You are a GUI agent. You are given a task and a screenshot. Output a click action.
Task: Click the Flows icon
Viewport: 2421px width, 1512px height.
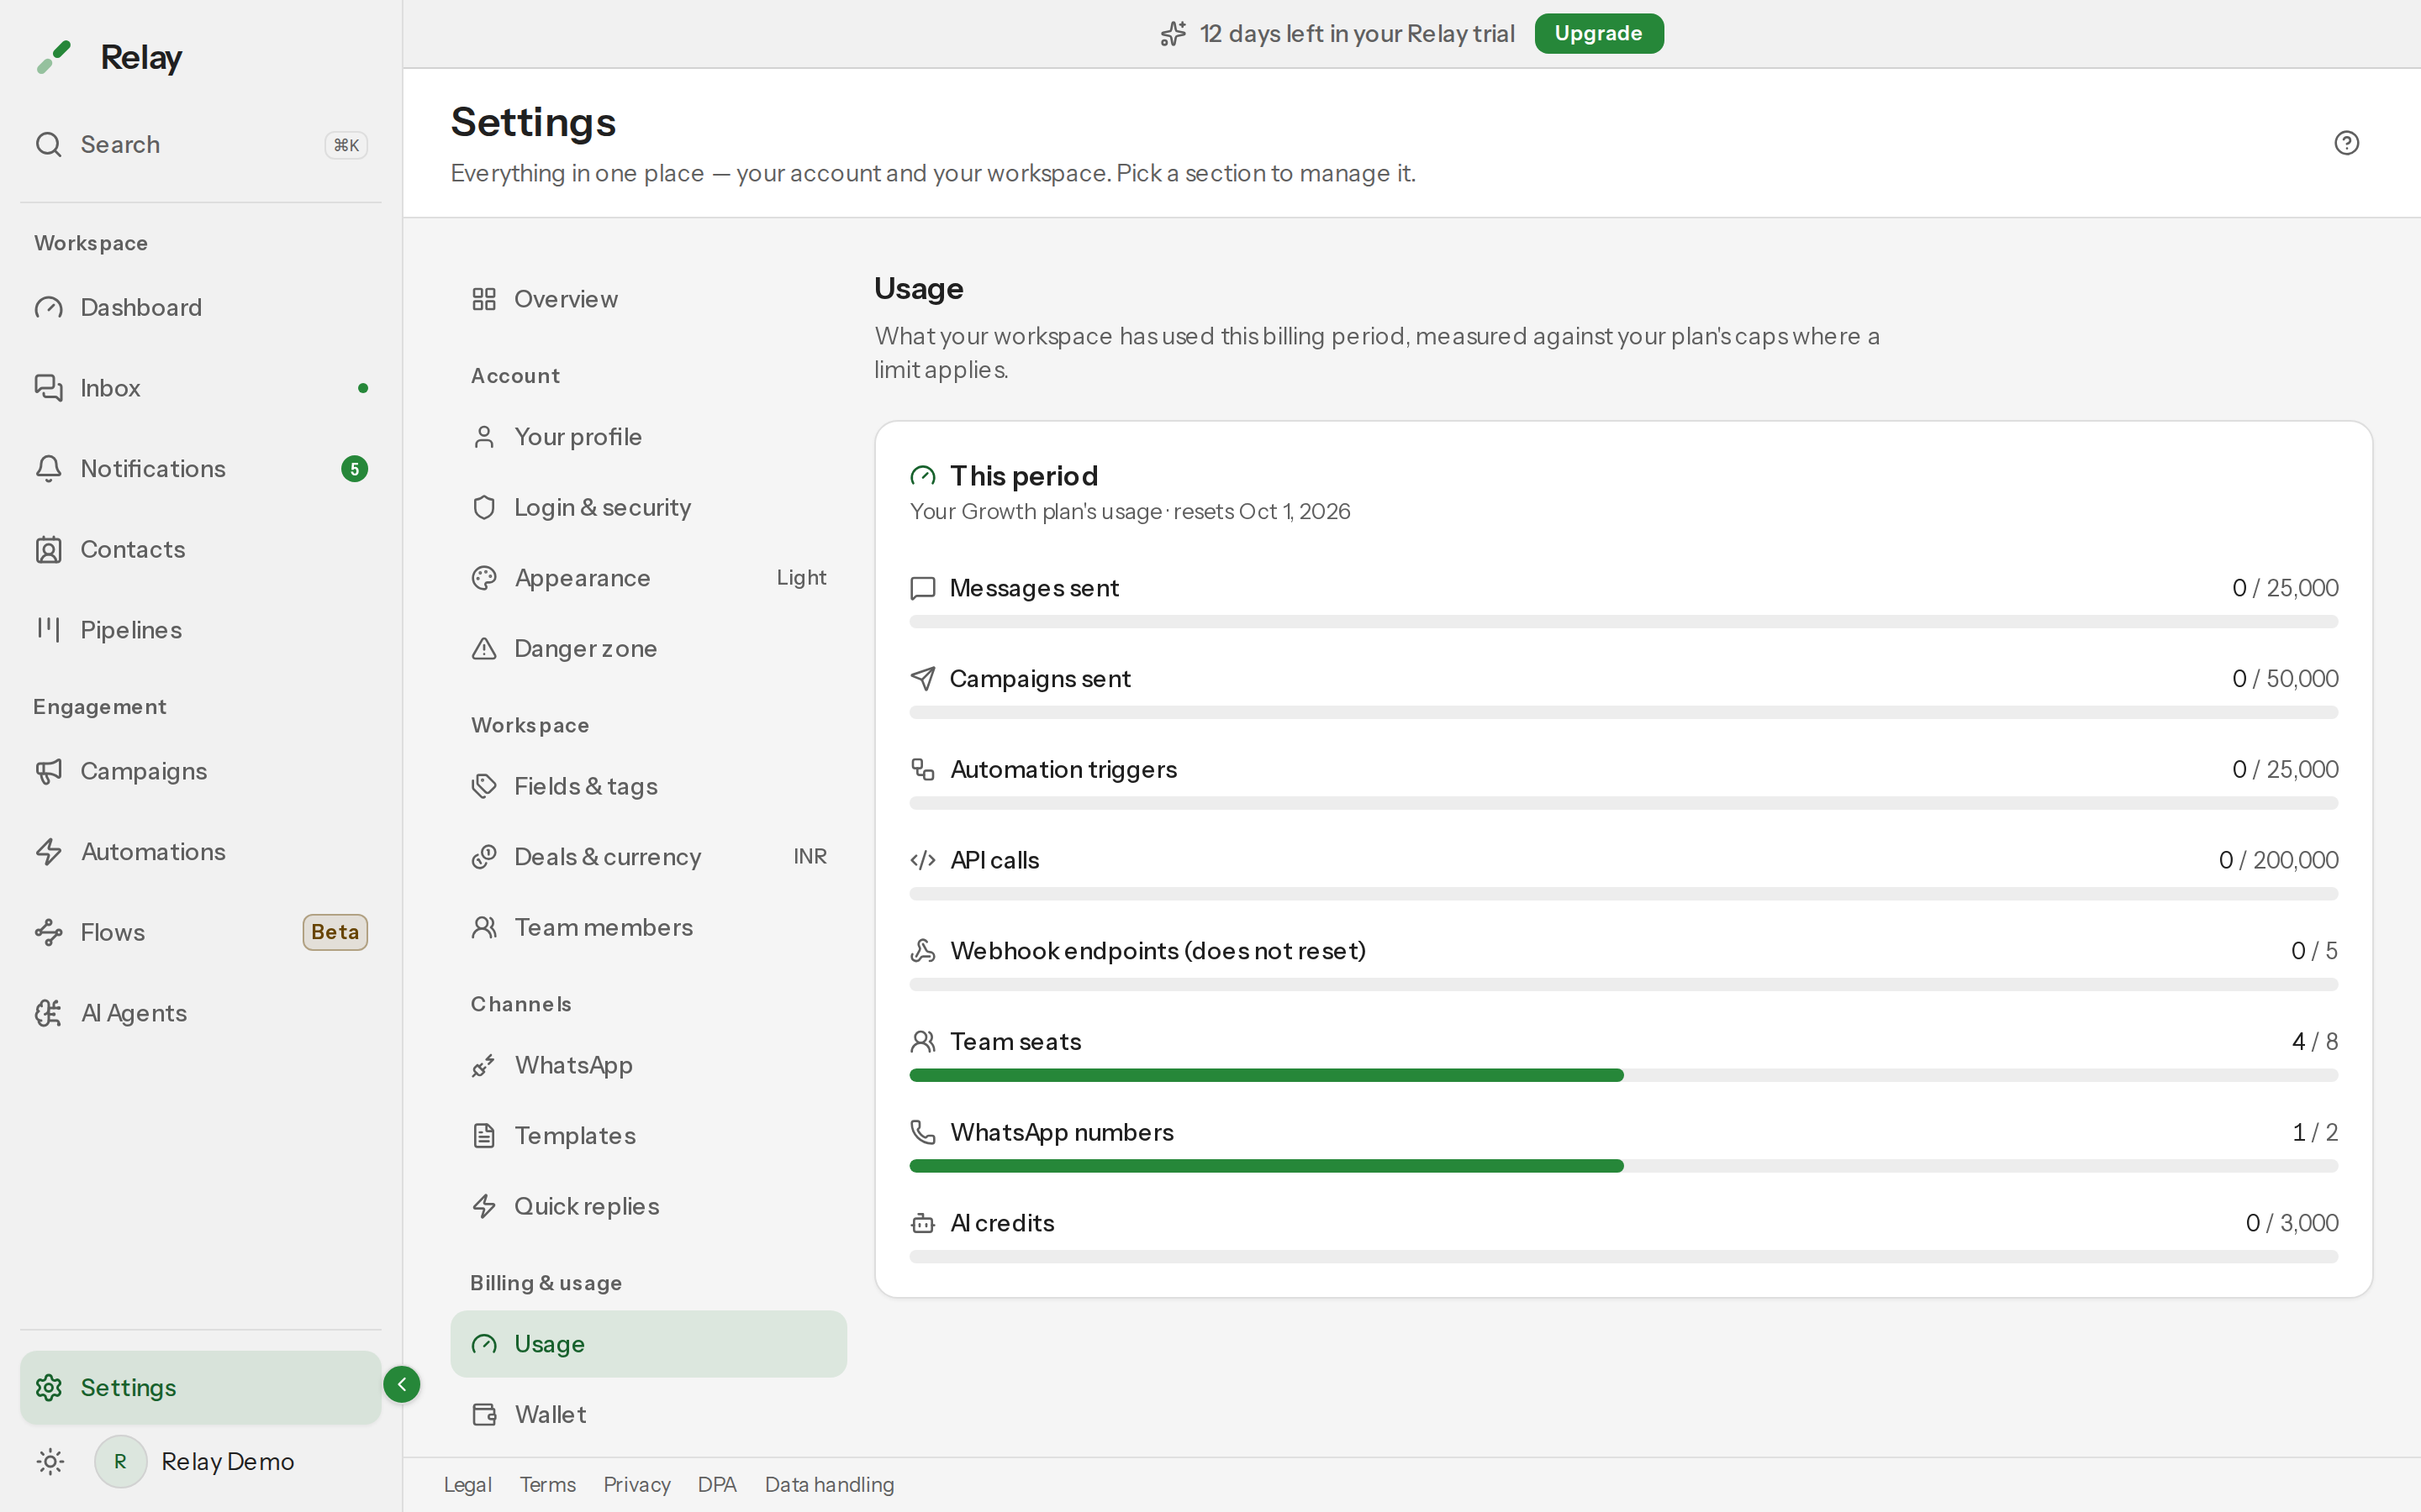pos(48,932)
